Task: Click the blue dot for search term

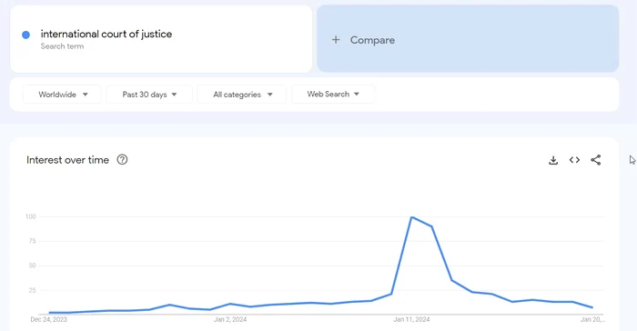Action: (x=25, y=35)
